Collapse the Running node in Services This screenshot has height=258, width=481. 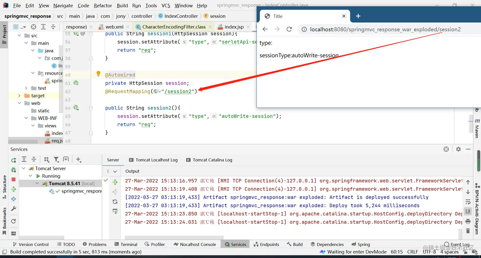click(31, 176)
